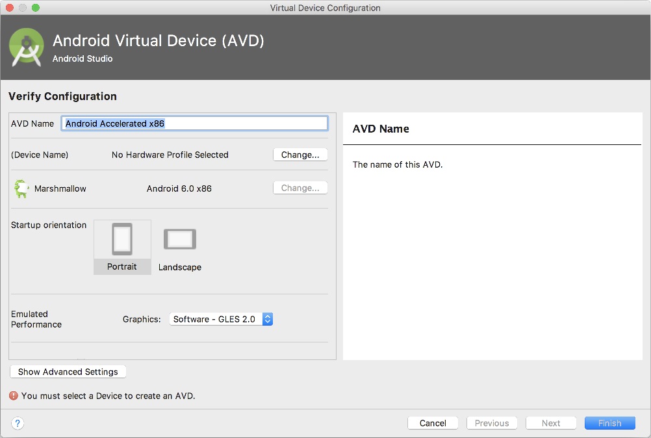Click the 'Graphics:' label

(142, 319)
